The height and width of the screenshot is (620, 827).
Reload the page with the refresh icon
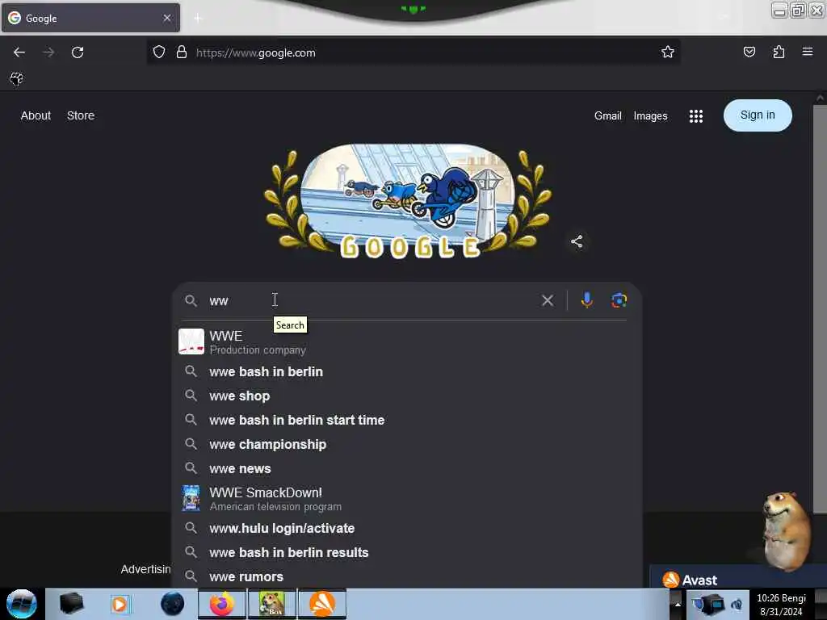pos(78,52)
